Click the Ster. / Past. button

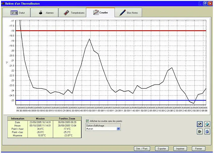point(142,148)
